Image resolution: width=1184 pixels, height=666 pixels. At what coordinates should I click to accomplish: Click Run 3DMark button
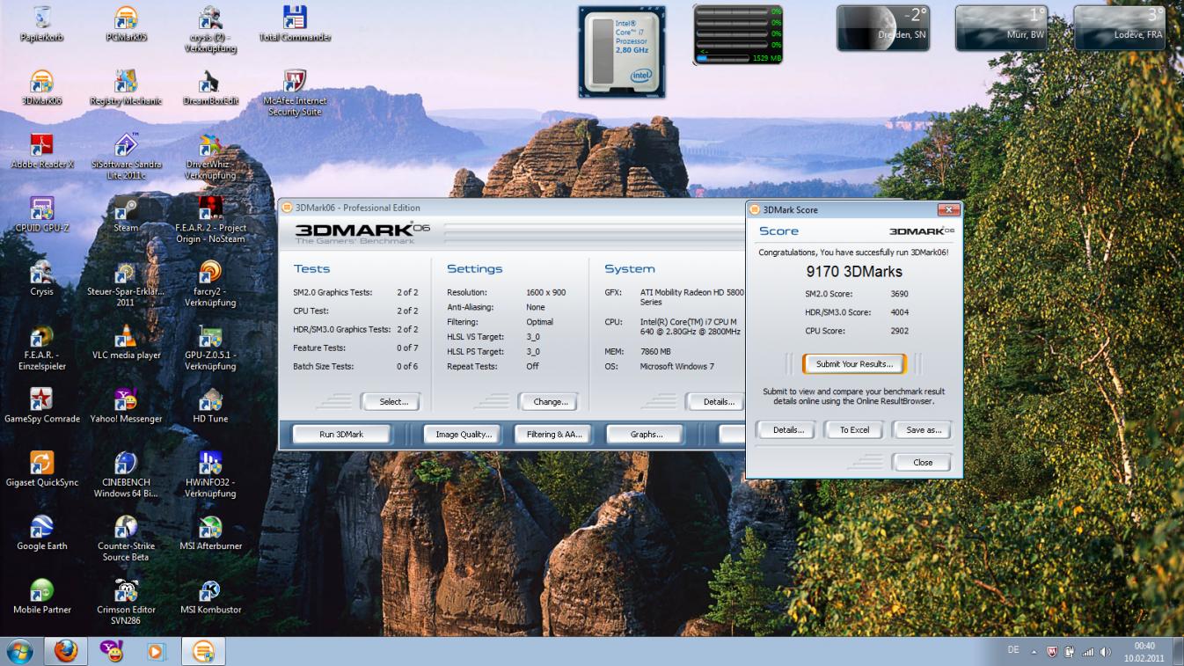pyautogui.click(x=340, y=435)
